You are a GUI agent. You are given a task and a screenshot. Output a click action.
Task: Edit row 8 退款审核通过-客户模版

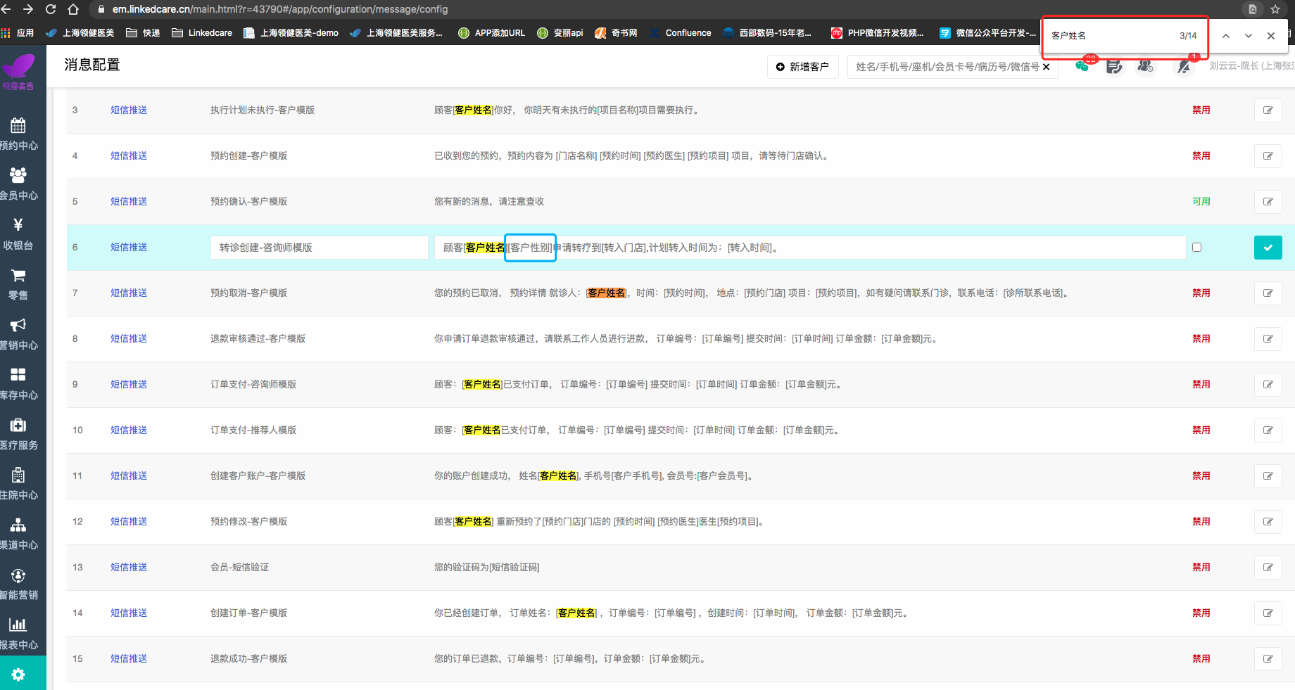(x=1268, y=339)
